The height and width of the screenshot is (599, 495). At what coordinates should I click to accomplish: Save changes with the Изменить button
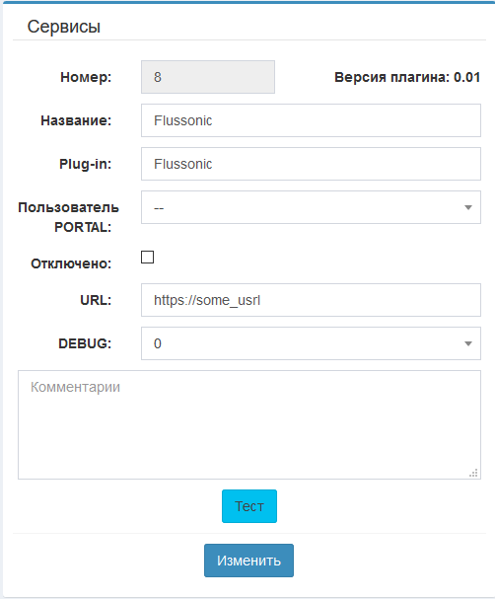248,561
